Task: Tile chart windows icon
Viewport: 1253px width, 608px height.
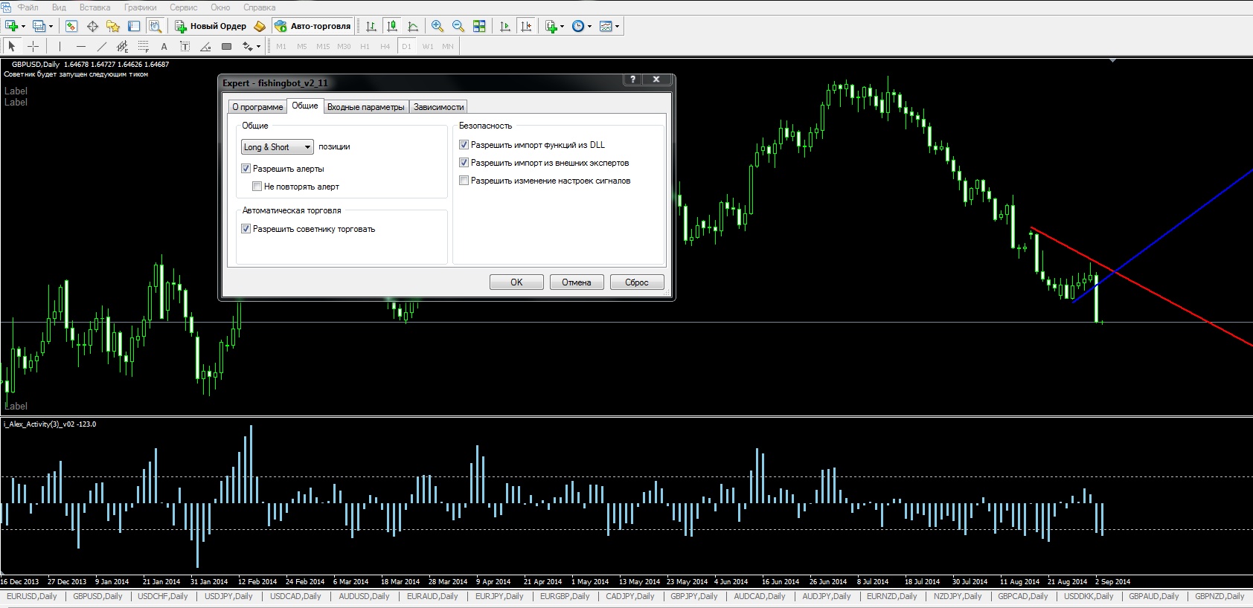Action: 479,26
